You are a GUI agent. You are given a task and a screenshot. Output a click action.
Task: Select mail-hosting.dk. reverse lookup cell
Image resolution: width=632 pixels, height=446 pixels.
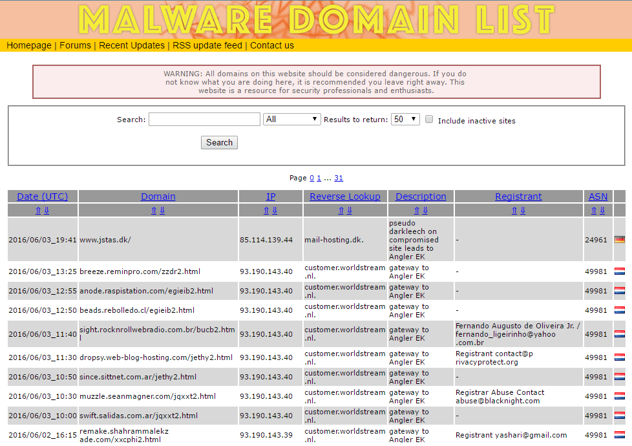tap(346, 240)
